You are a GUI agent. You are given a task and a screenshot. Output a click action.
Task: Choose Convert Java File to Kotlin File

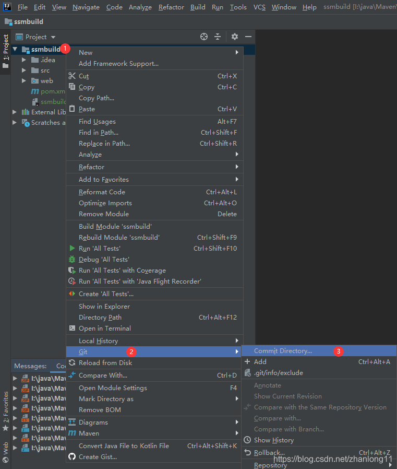(x=154, y=445)
